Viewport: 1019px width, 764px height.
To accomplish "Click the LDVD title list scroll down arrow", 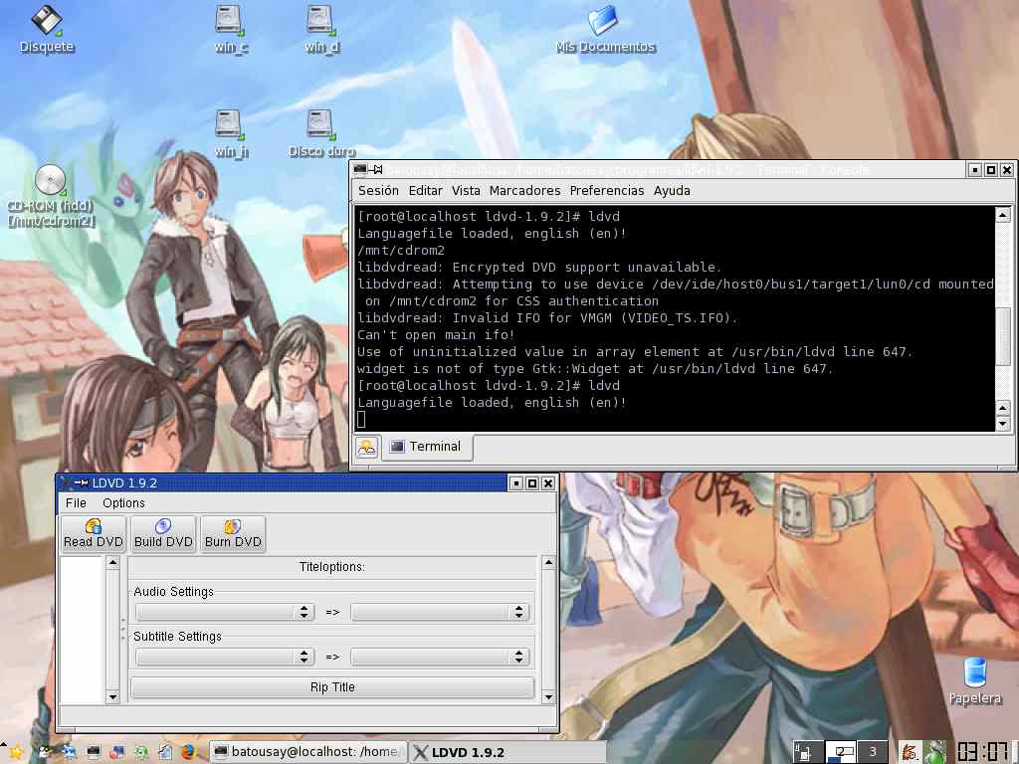I will coord(113,697).
